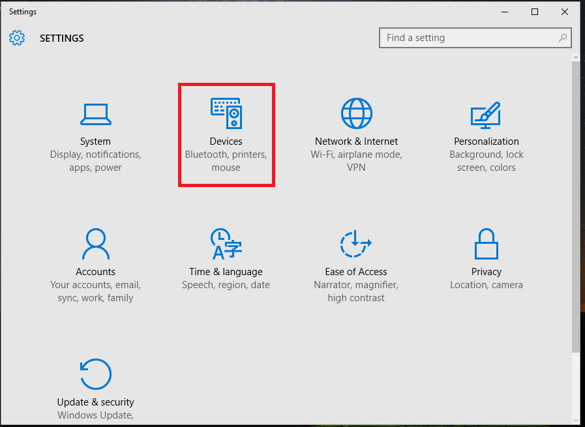This screenshot has height=427, width=585.
Task: Click the magnifier search icon
Action: point(563,38)
